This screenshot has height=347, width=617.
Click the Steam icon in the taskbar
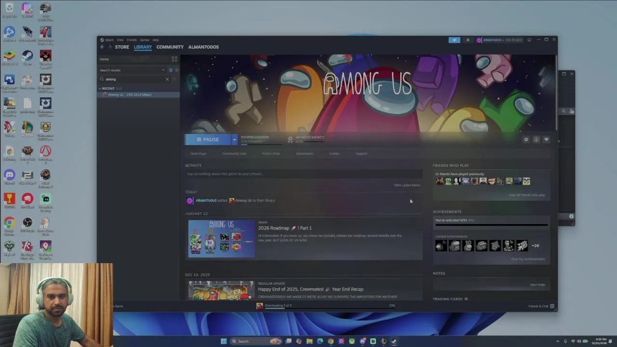click(x=394, y=341)
